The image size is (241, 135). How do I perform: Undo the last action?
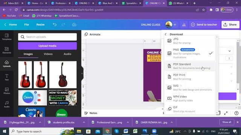[55, 24]
